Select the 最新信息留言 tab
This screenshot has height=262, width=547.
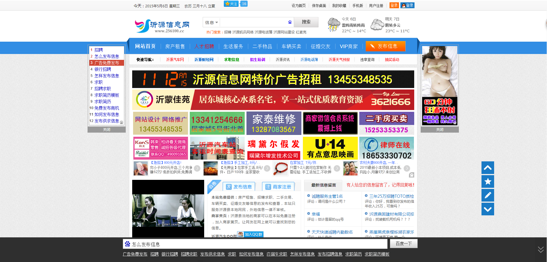pos(323,185)
